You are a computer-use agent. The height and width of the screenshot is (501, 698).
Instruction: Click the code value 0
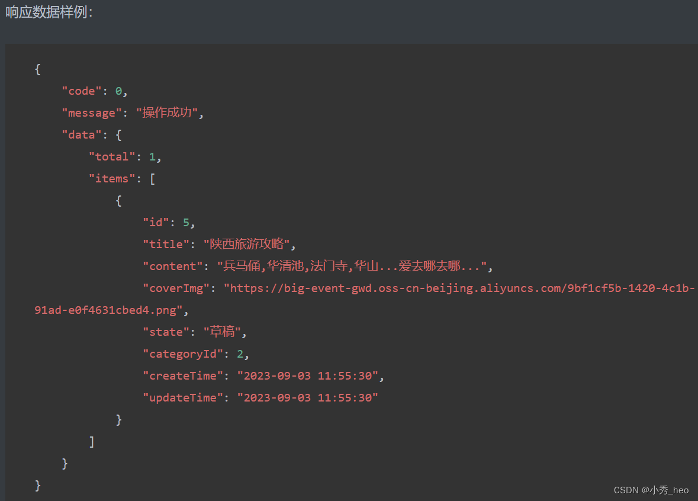[118, 91]
